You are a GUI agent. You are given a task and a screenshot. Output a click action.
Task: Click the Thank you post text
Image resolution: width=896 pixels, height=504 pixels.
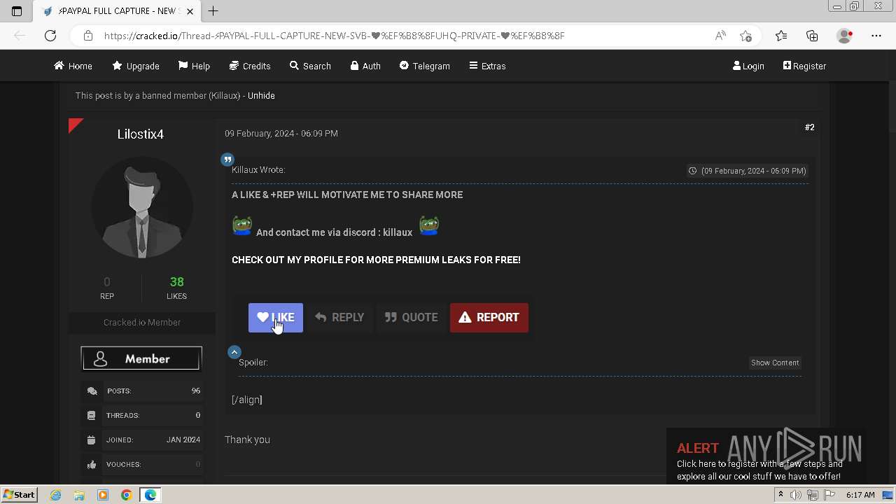247,440
